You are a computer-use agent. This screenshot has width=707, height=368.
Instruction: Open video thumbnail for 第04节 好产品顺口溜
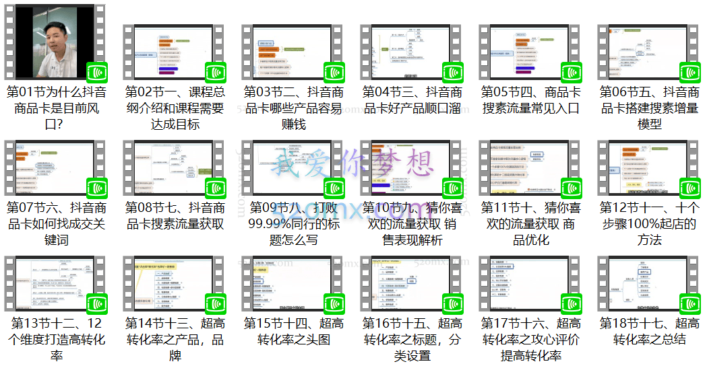(410, 52)
